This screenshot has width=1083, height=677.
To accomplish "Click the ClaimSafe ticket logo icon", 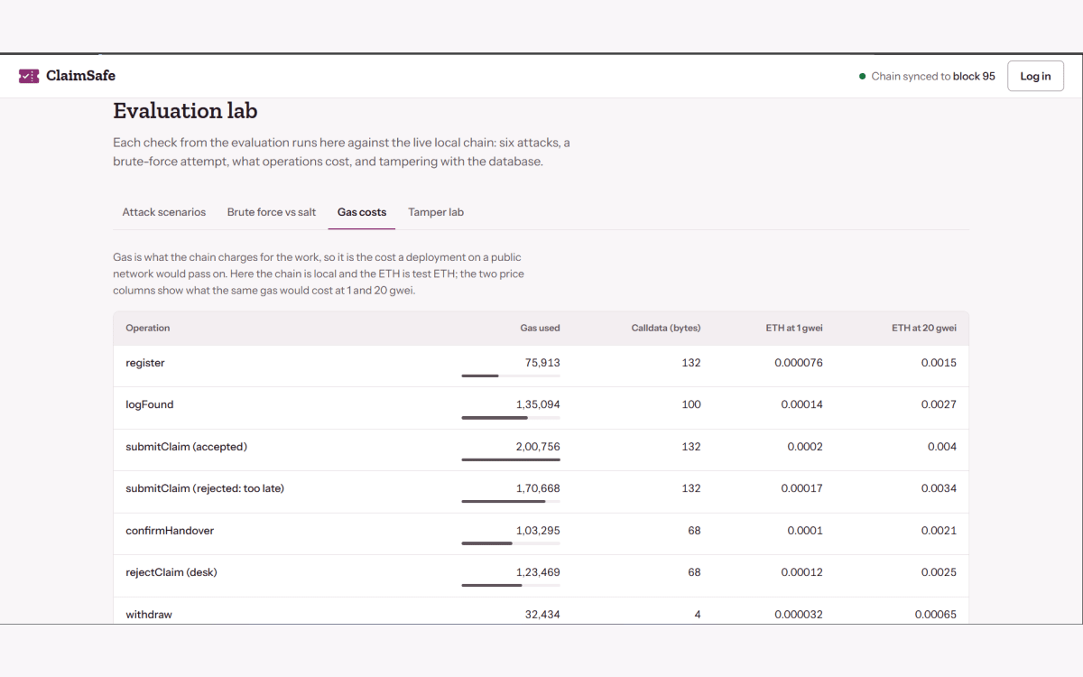I will click(29, 76).
